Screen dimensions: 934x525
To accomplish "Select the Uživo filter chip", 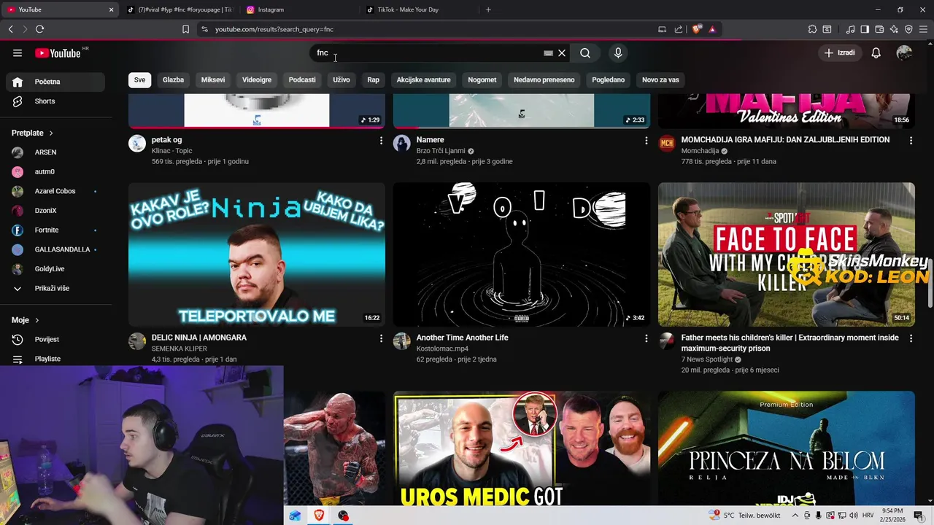I will tap(341, 79).
